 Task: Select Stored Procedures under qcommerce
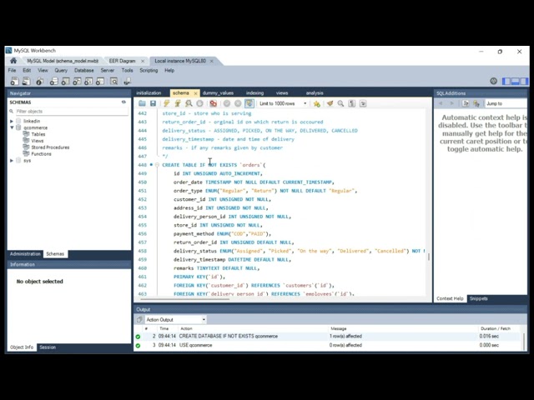coord(50,147)
